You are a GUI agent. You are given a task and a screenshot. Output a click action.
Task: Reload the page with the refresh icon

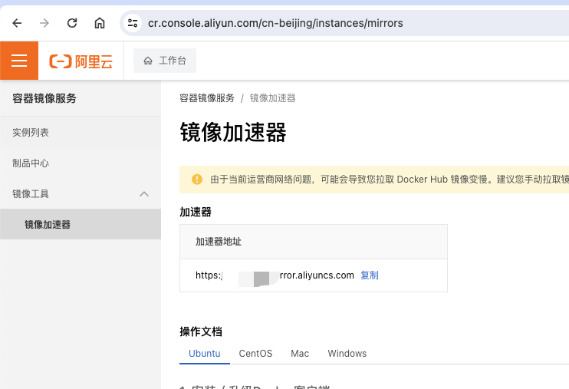click(x=72, y=23)
